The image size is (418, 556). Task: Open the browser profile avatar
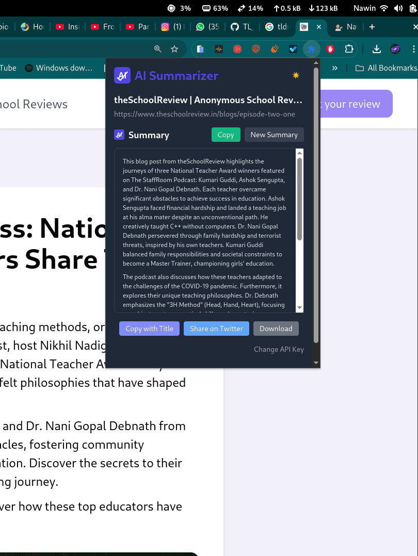[x=395, y=49]
